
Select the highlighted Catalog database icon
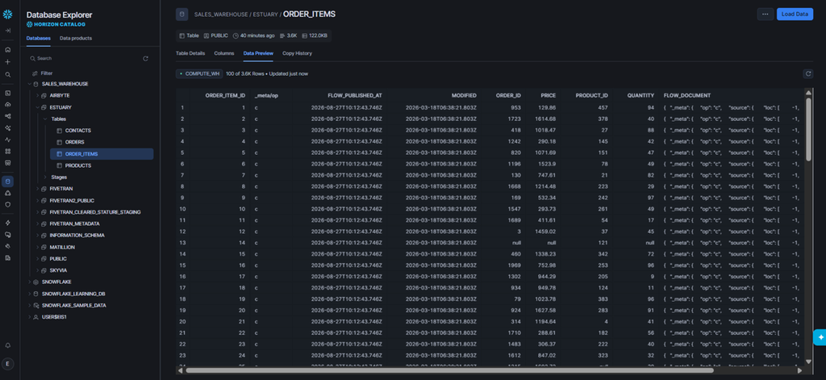[8, 182]
